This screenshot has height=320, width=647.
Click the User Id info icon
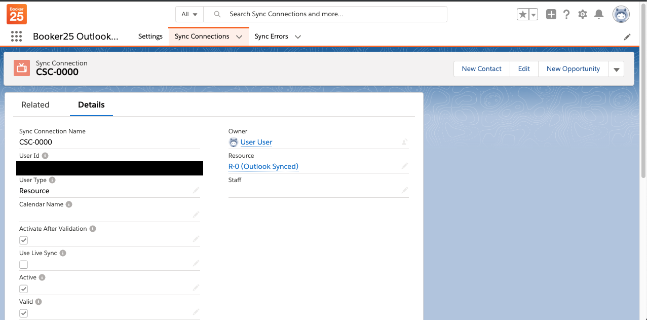coord(45,156)
